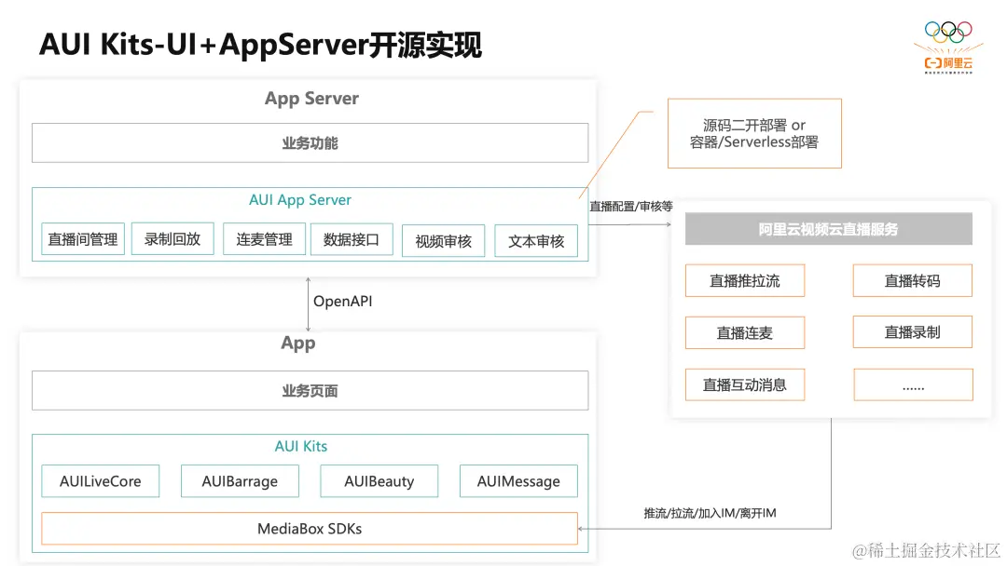
Task: Click the App section heading
Action: click(x=298, y=344)
